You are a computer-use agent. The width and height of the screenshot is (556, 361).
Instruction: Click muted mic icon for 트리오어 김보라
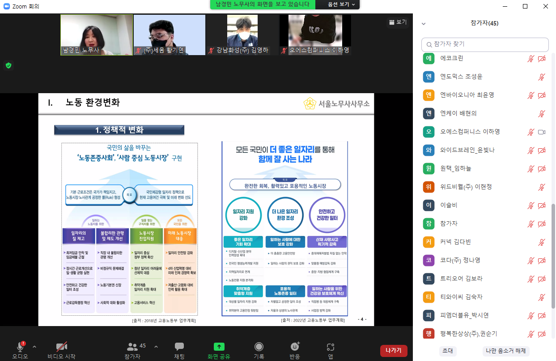pos(531,279)
